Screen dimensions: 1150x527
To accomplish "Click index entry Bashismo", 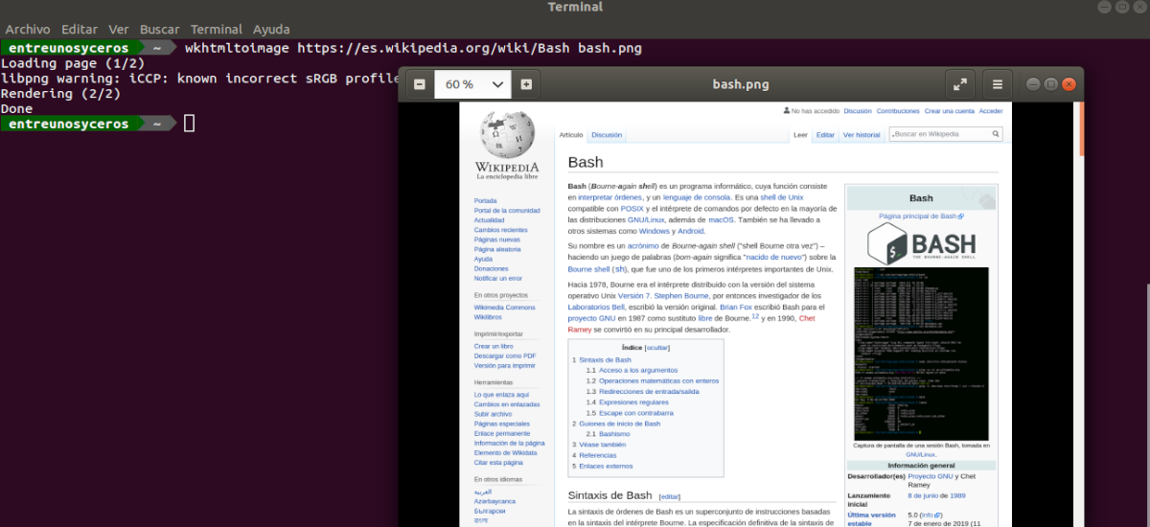I will 614,434.
